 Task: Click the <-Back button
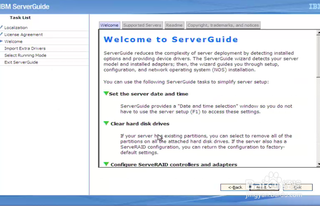coord(235,187)
